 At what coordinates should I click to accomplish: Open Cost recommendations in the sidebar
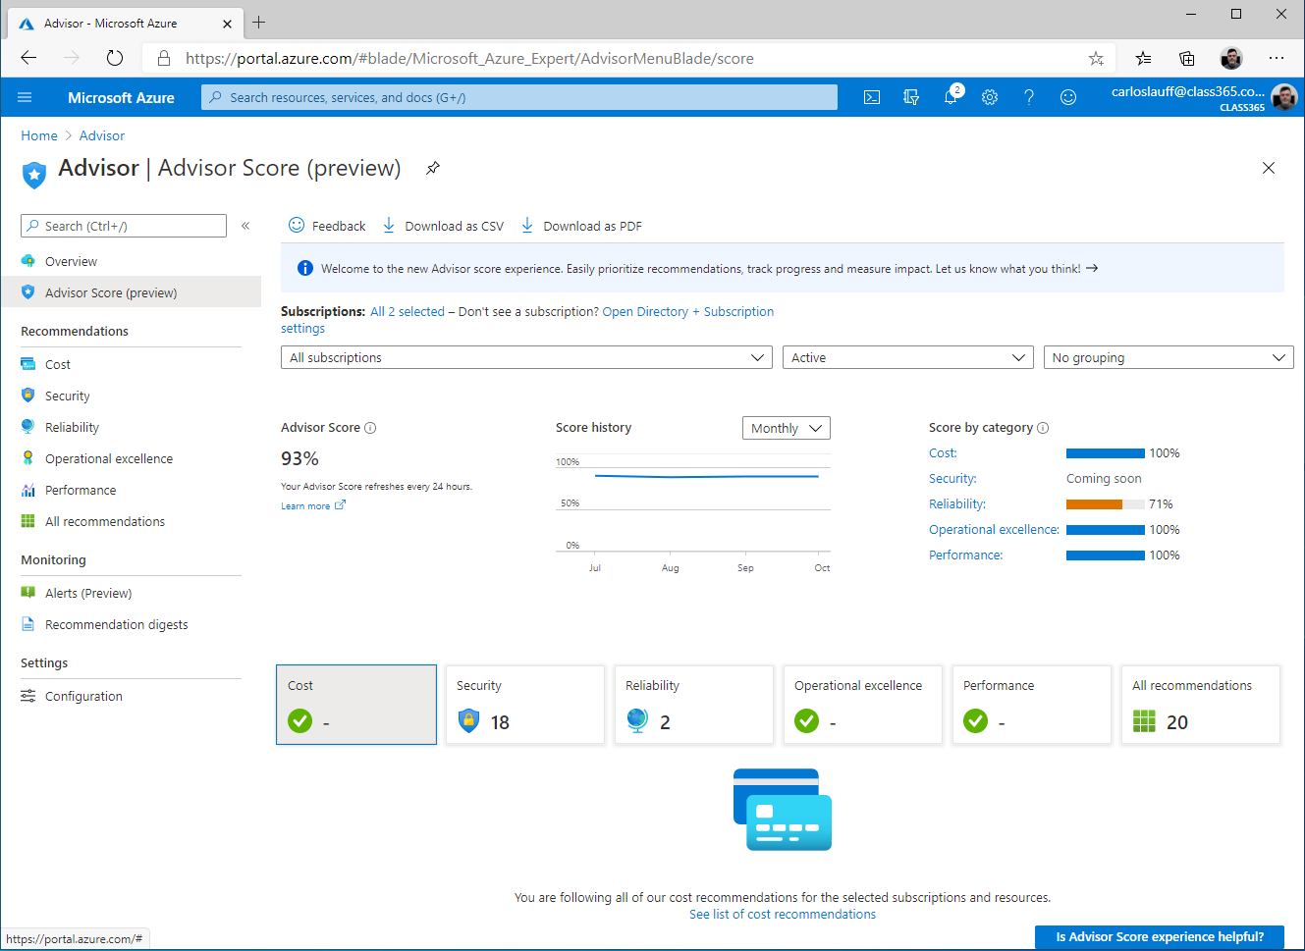tap(131, 364)
